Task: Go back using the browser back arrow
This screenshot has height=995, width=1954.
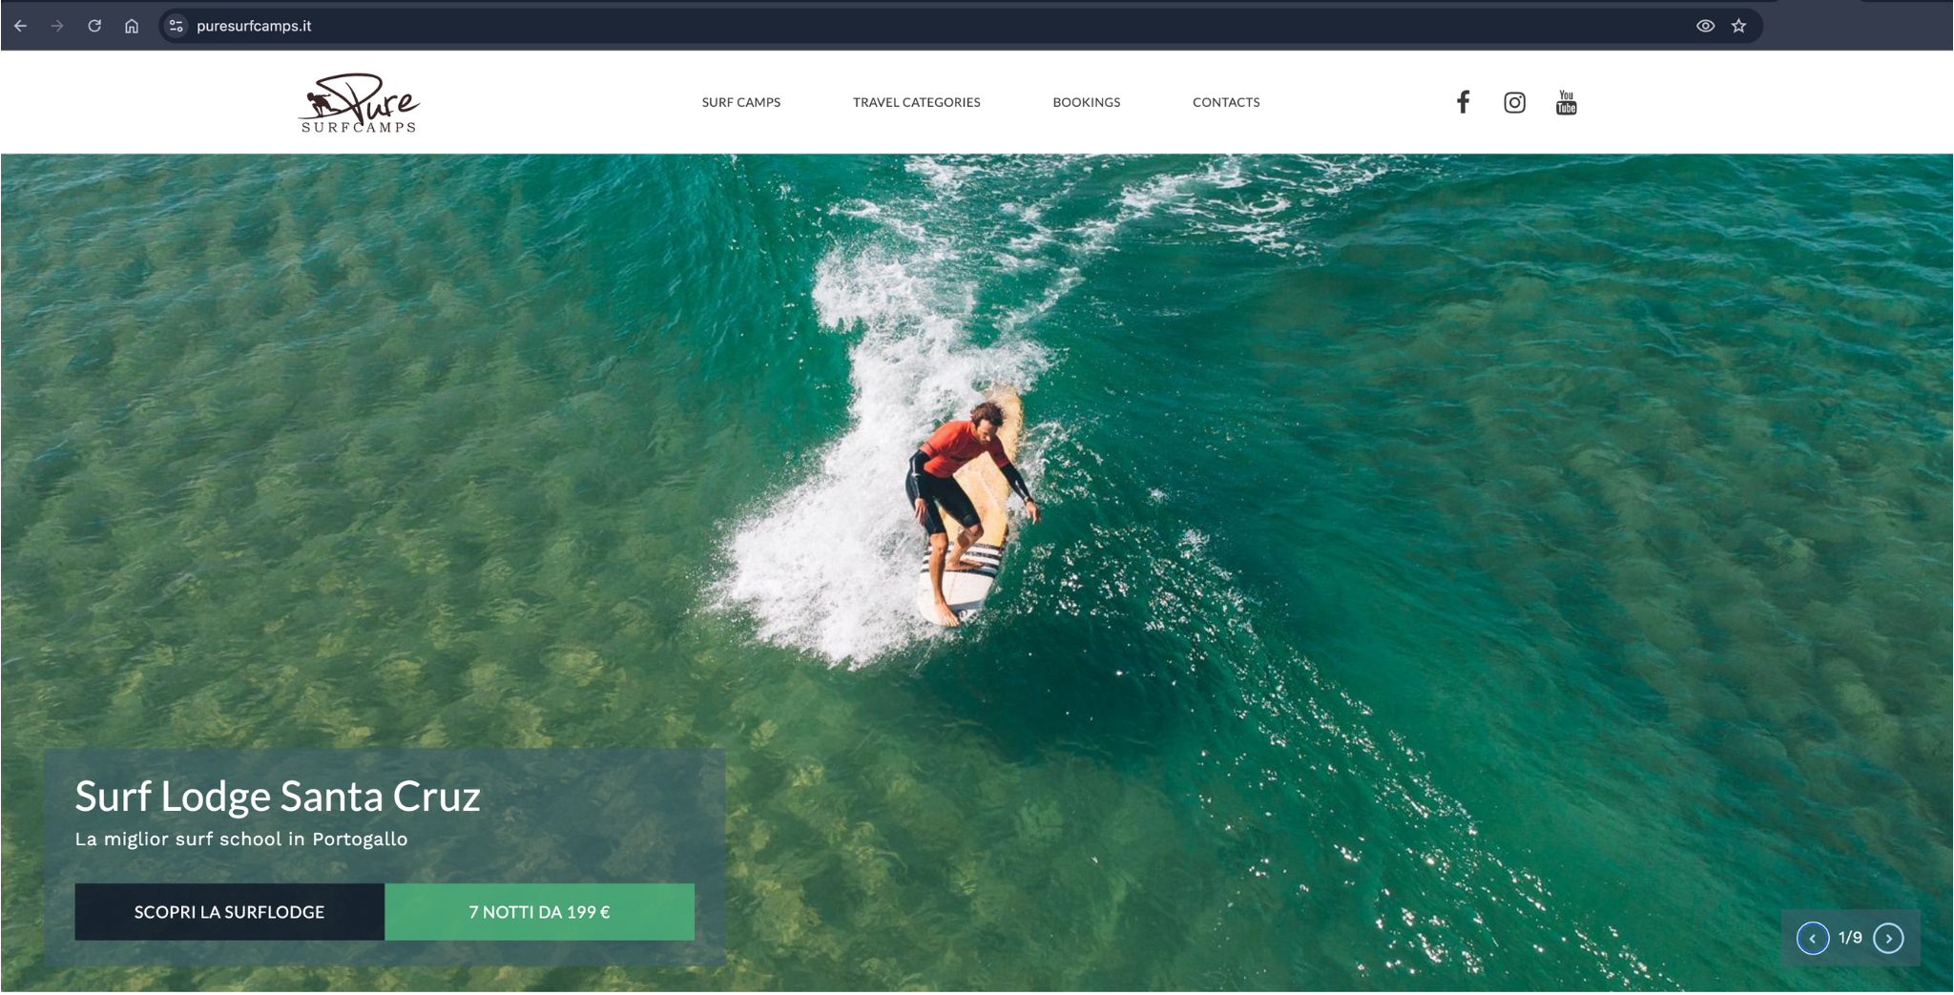Action: (20, 26)
